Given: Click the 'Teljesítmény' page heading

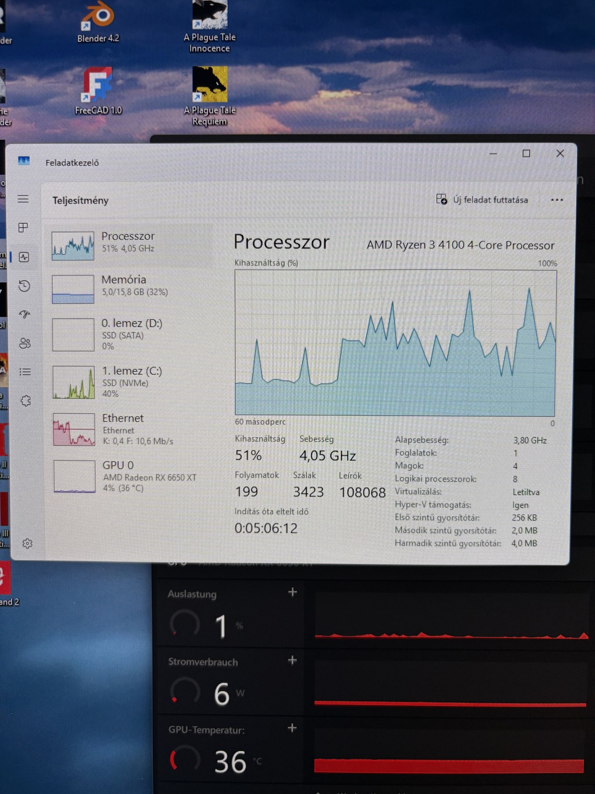Looking at the screenshot, I should (80, 200).
